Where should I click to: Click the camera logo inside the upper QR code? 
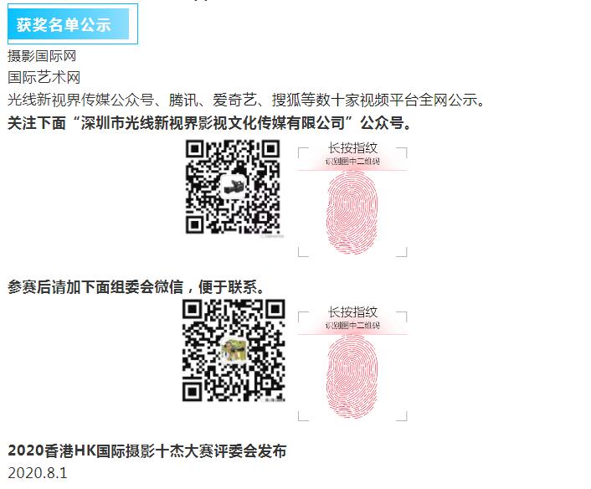coord(233,187)
